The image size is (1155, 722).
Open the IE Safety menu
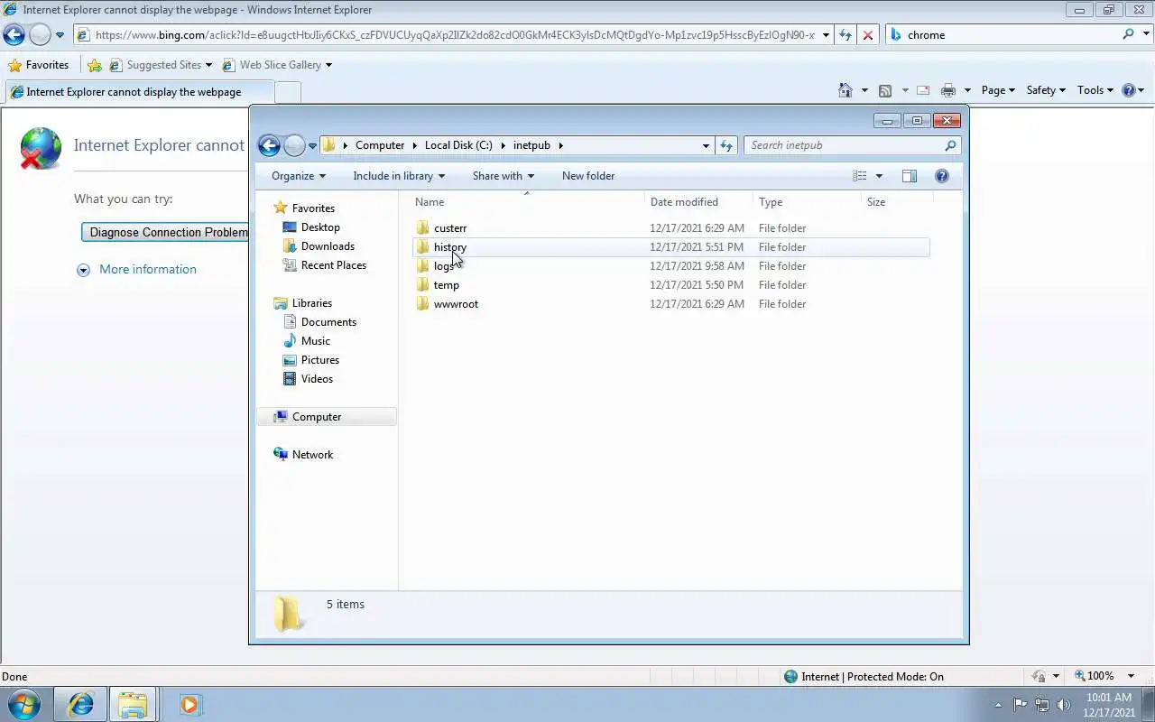(1046, 90)
